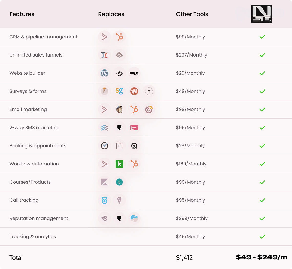Click the Wix logo icon
This screenshot has height=269, width=292.
pos(134,73)
